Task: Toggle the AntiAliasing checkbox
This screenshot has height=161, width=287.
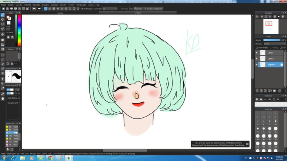Action: pyautogui.click(x=82, y=9)
